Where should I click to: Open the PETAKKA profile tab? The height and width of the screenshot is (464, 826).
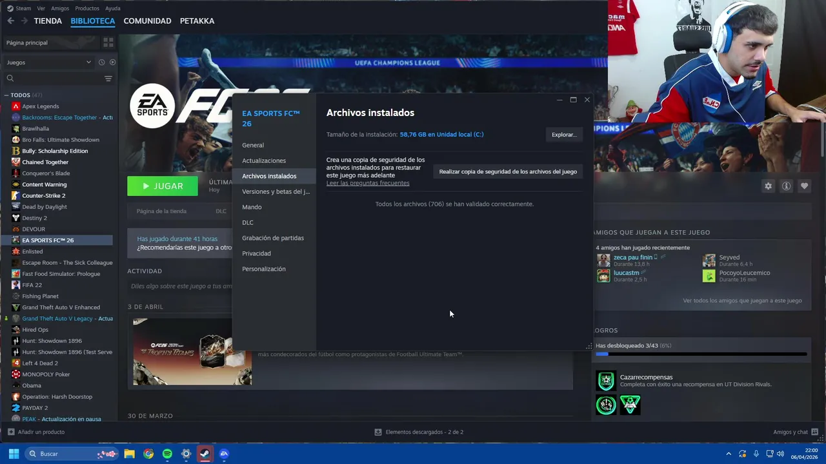[x=197, y=21]
